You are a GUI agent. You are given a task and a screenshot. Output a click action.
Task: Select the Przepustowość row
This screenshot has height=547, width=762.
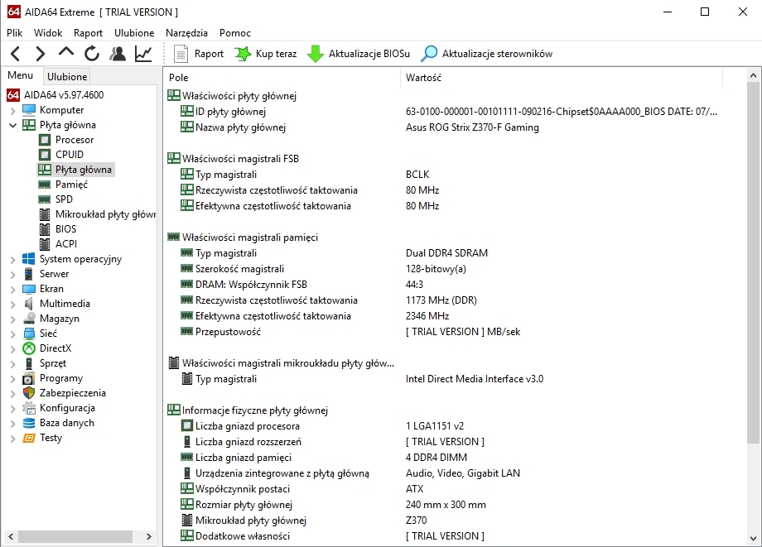(x=442, y=332)
